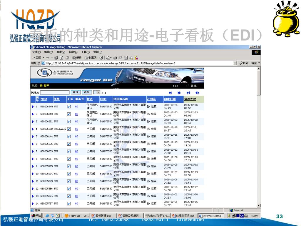Sort by 创建日期 column header
This screenshot has width=301, height=226.
(170, 99)
